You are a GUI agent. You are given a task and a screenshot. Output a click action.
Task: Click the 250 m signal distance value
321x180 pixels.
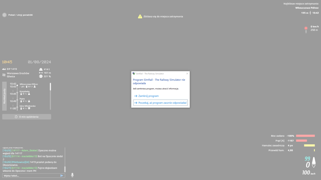pyautogui.click(x=314, y=30)
